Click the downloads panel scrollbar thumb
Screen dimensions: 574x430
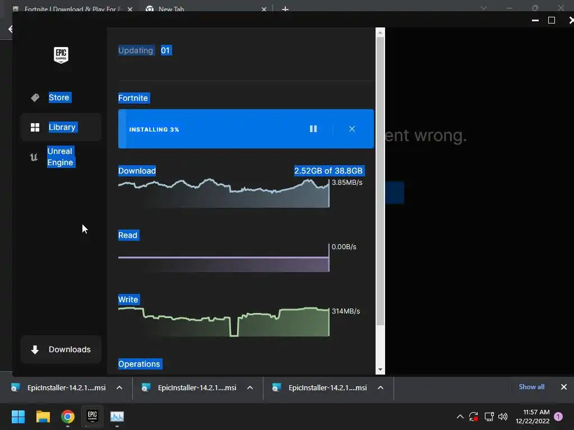click(x=380, y=181)
